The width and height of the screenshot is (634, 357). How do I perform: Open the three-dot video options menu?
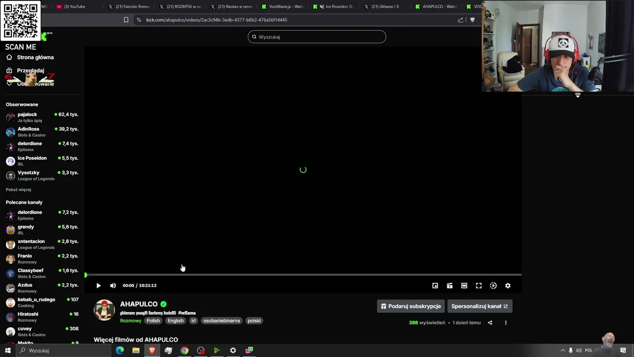(x=506, y=323)
